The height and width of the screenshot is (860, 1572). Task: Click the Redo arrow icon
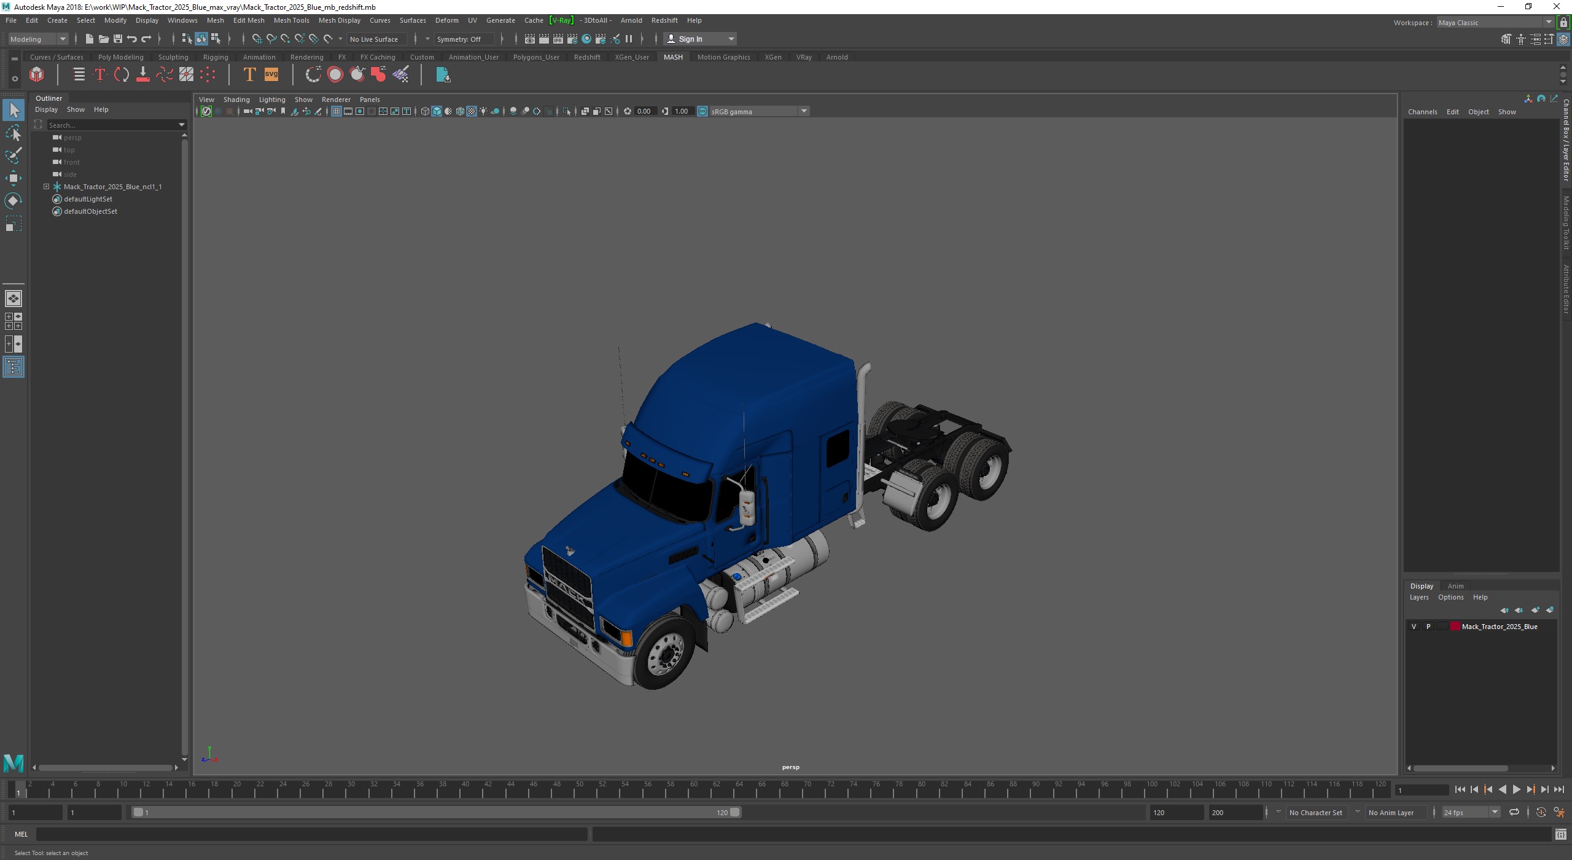pyautogui.click(x=146, y=39)
